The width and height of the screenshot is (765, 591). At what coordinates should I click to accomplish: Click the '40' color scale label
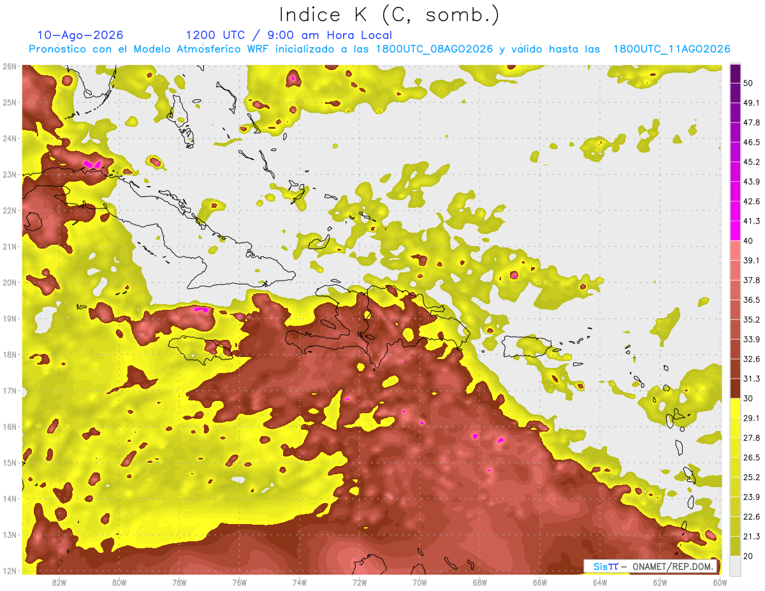click(748, 240)
